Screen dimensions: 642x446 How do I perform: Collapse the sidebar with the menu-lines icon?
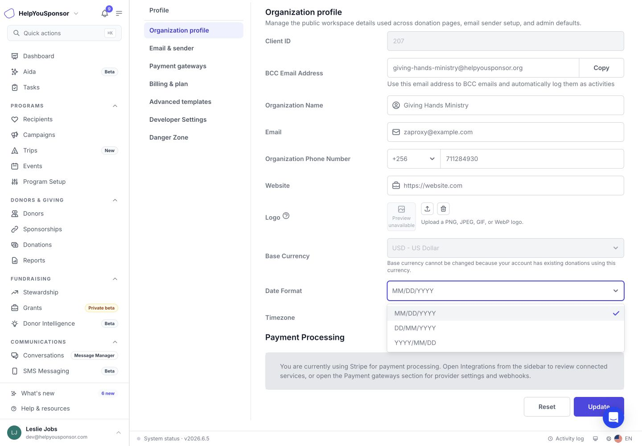pos(119,13)
